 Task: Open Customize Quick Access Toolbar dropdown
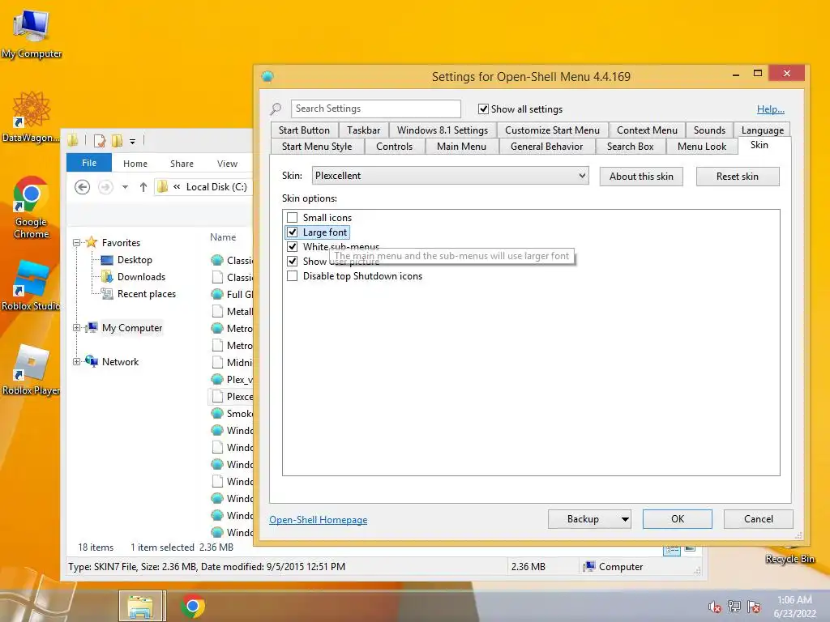(x=132, y=141)
